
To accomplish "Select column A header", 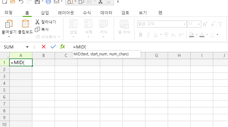I will point(21,55).
